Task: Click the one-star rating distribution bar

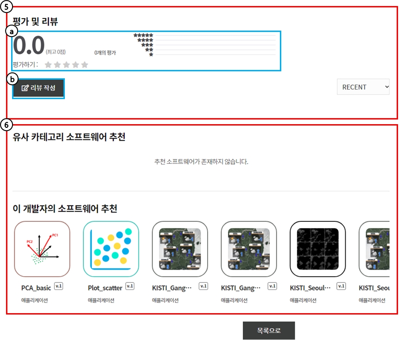Action: point(216,55)
